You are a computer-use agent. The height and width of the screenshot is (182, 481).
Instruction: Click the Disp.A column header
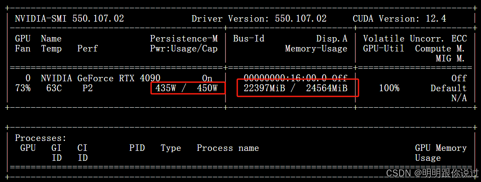[x=332, y=38]
